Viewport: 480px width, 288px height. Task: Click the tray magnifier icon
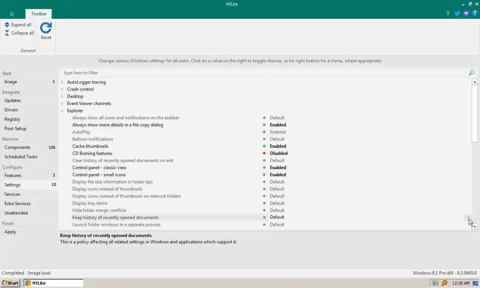444,283
